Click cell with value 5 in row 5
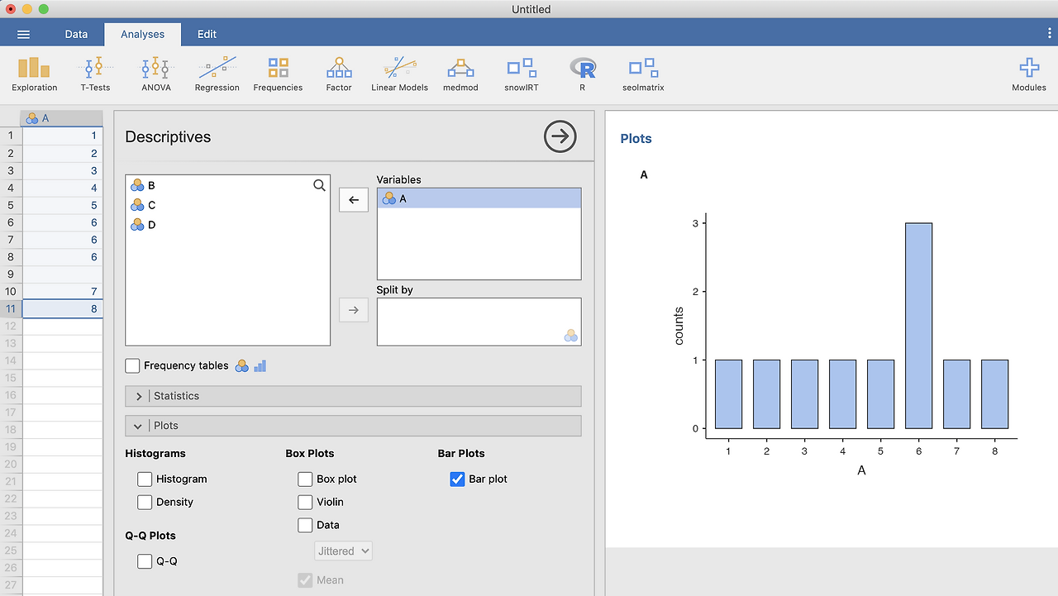Image resolution: width=1058 pixels, height=596 pixels. (63, 205)
